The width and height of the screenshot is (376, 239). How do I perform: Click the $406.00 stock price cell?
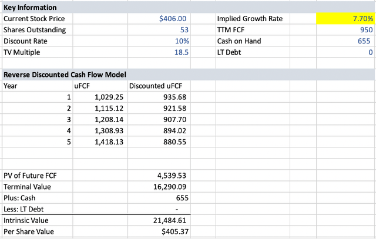[x=172, y=19]
